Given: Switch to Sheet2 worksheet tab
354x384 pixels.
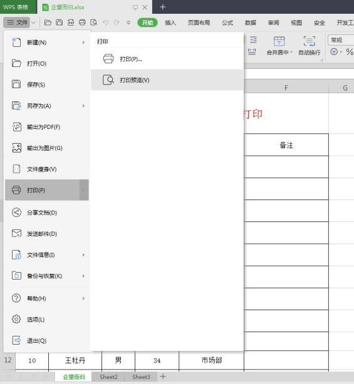Looking at the screenshot, I should 108,377.
